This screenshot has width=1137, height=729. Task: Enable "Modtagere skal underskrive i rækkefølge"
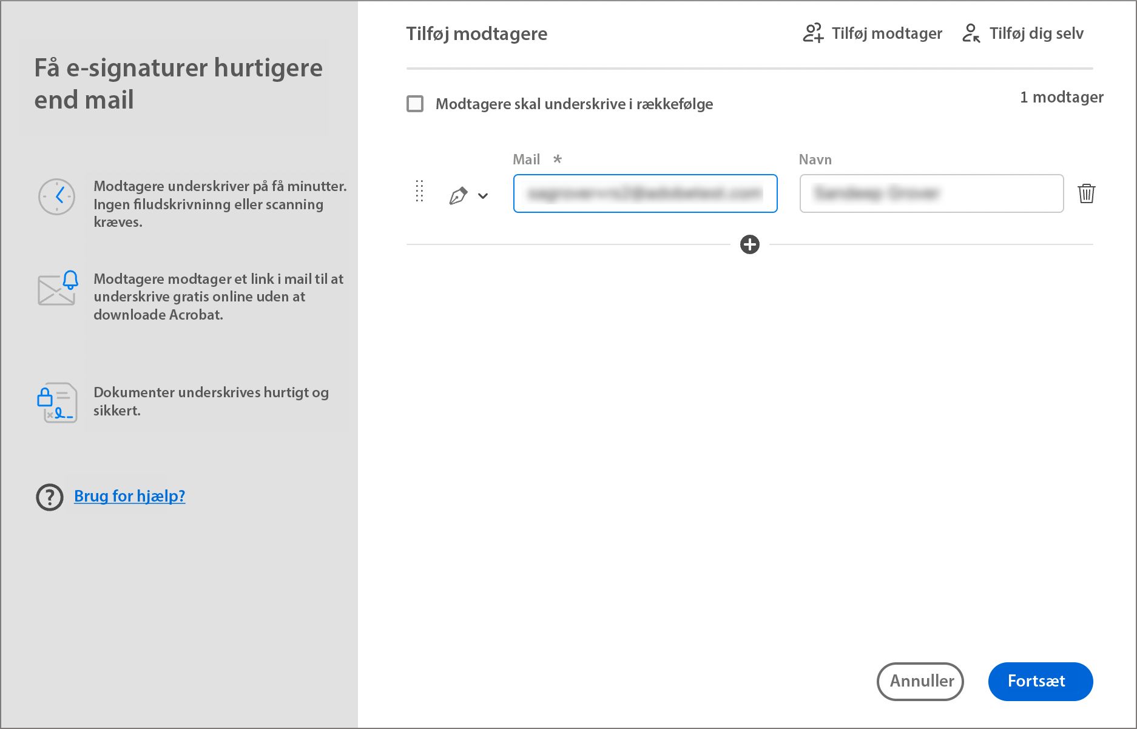point(416,104)
